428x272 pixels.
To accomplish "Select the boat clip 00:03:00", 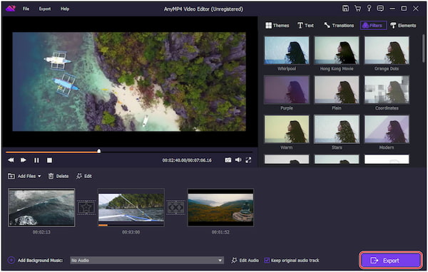I will 131,207.
